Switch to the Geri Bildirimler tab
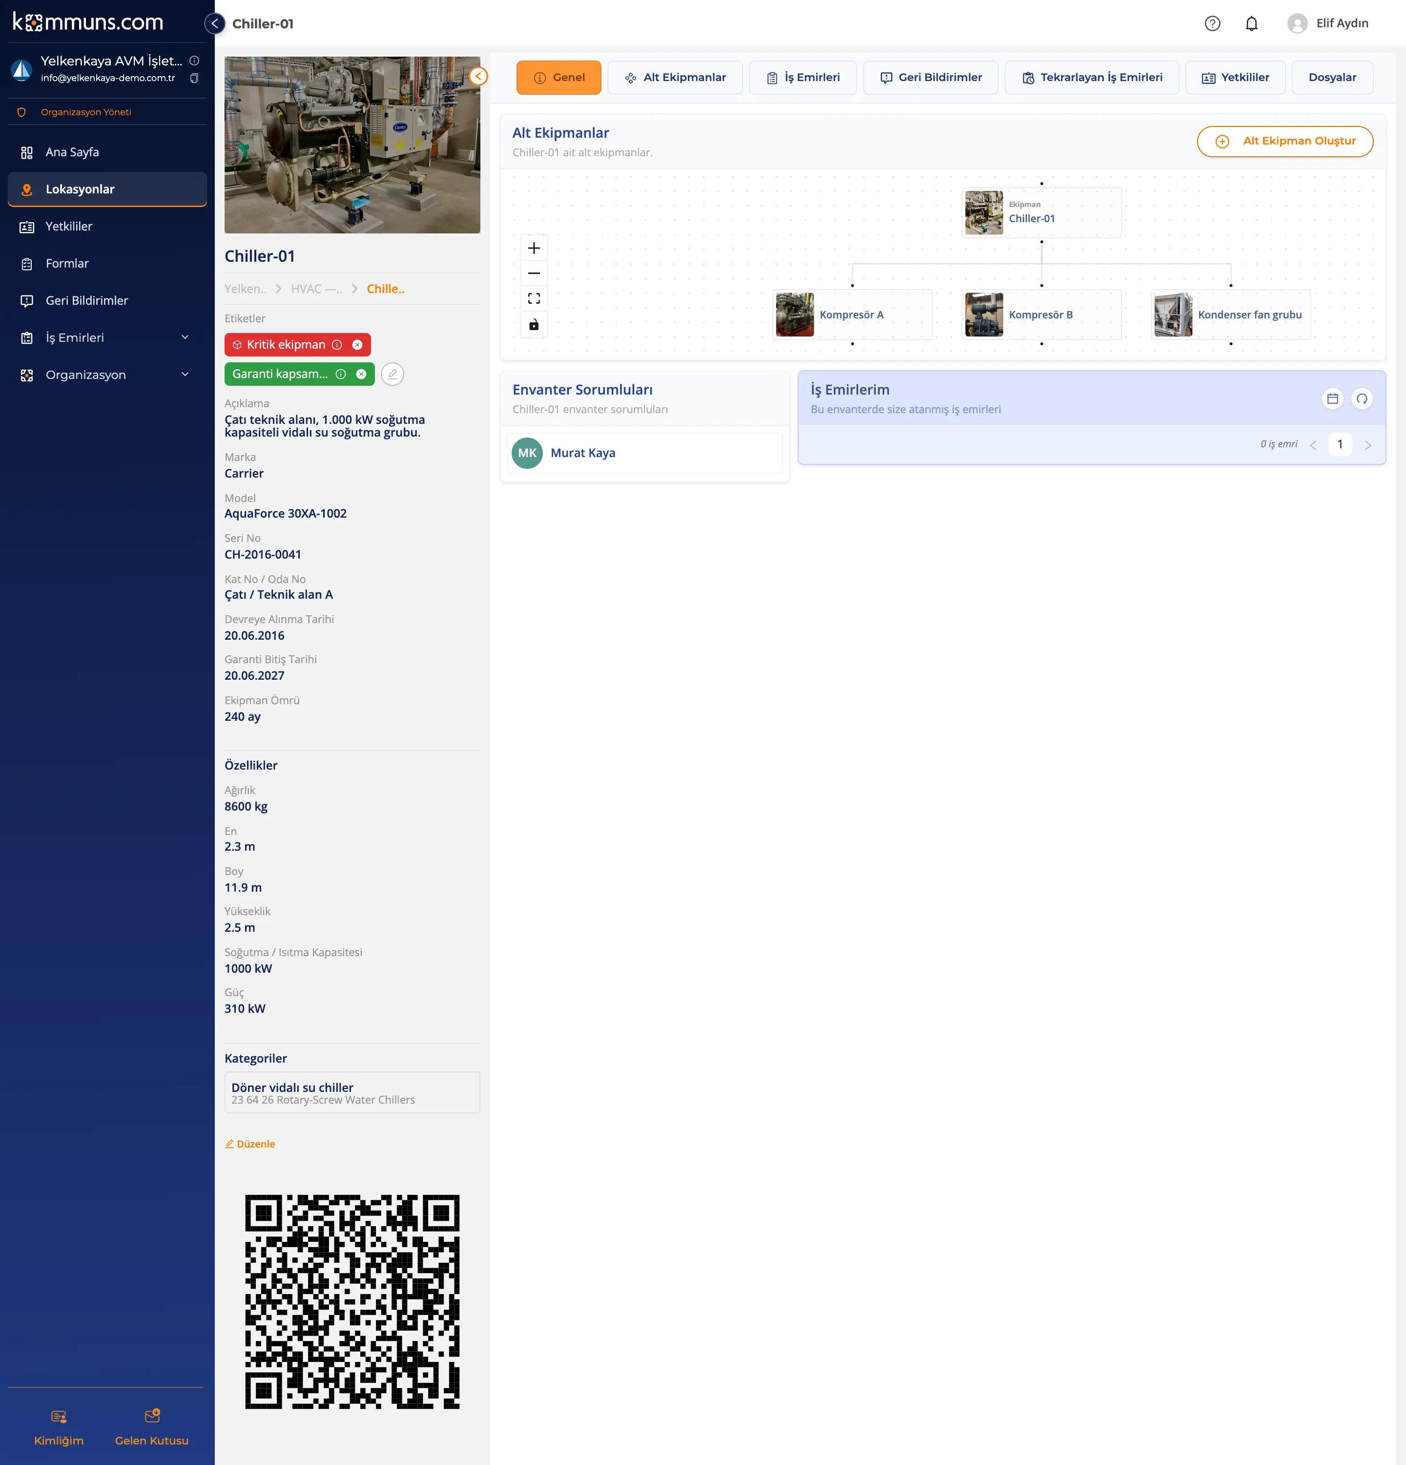 [x=930, y=78]
